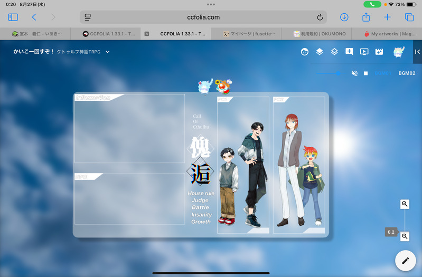Screen dimensions: 422x277
Task: Expand the room name dropdown chevron
Action: 108,52
